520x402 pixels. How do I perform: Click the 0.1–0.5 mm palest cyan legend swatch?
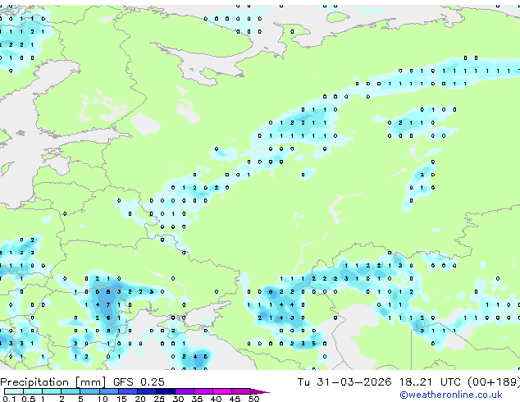coord(14,391)
